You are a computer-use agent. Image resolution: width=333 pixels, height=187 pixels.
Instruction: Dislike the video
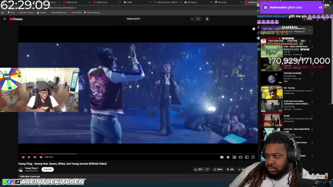[207, 169]
